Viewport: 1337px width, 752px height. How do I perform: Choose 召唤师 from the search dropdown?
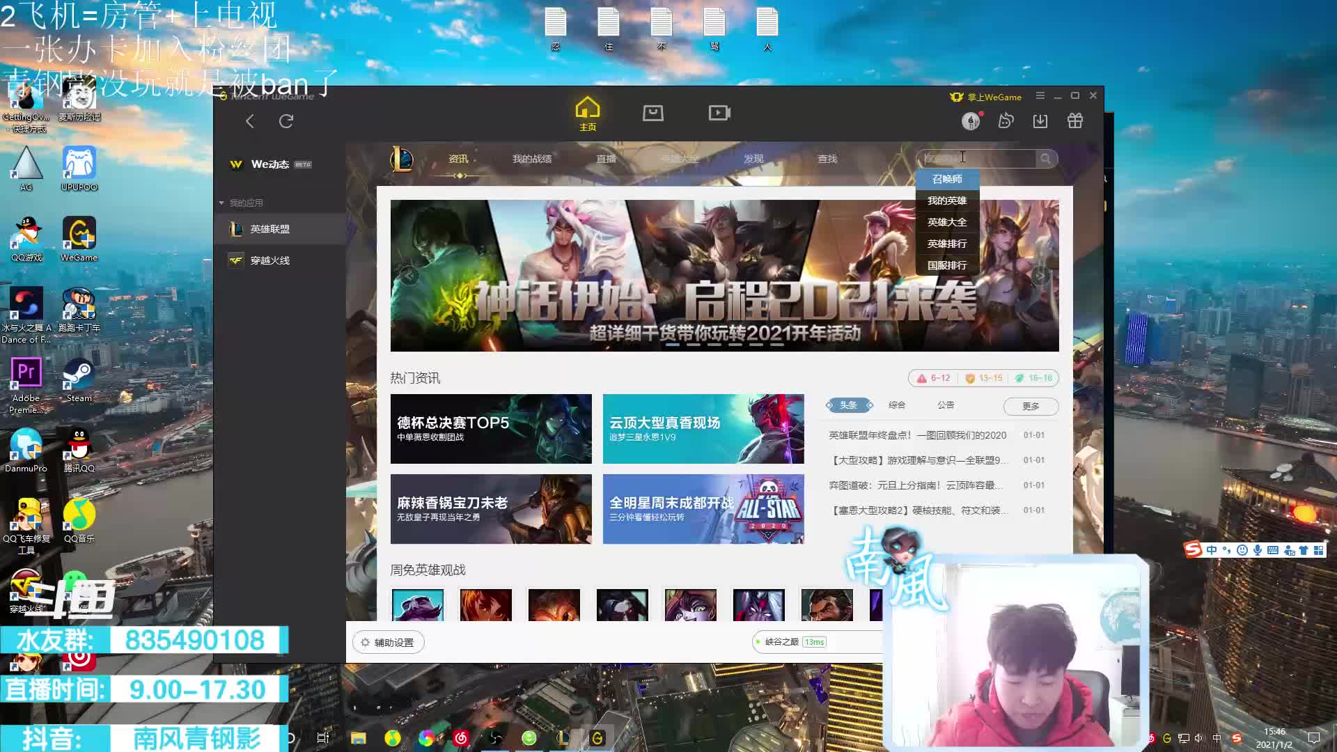click(x=947, y=179)
